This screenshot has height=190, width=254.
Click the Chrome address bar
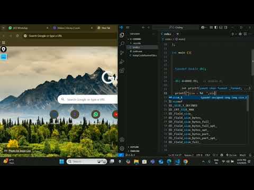[x=70, y=36]
